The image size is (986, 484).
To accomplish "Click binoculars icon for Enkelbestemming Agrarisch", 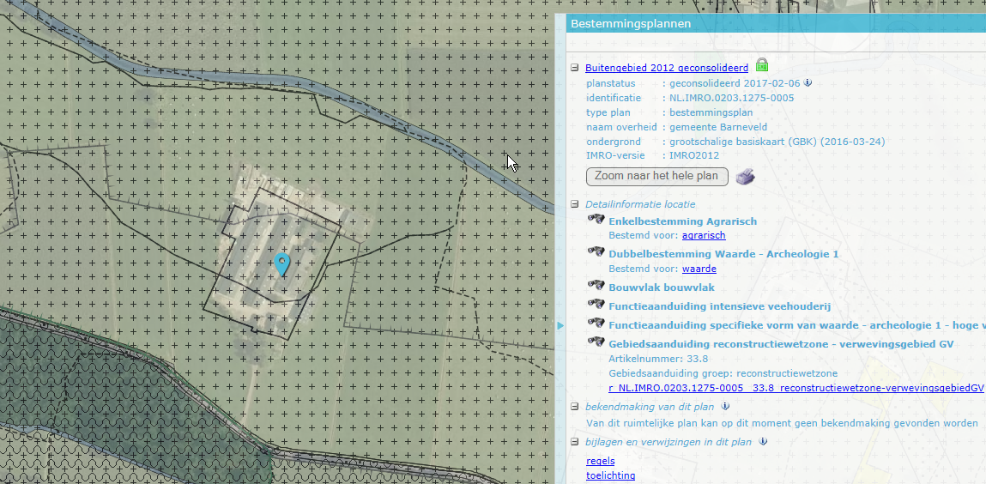I will click(x=596, y=219).
